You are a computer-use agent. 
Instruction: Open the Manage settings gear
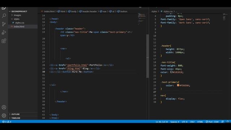pos(4,116)
